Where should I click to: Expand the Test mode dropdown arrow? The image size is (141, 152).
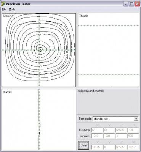136,119
